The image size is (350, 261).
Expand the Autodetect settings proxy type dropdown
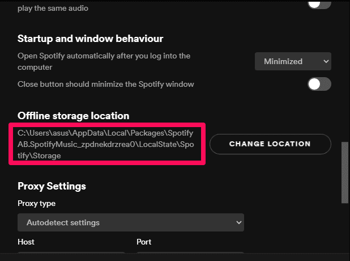click(131, 222)
